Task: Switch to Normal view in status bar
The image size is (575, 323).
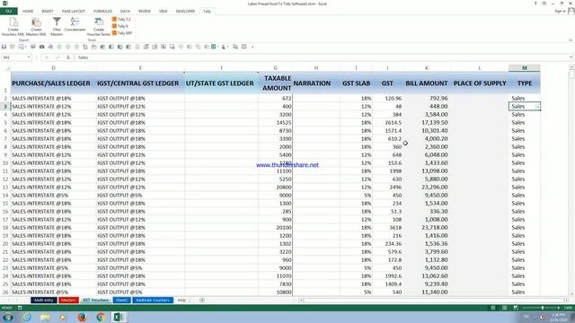Action: point(493,308)
